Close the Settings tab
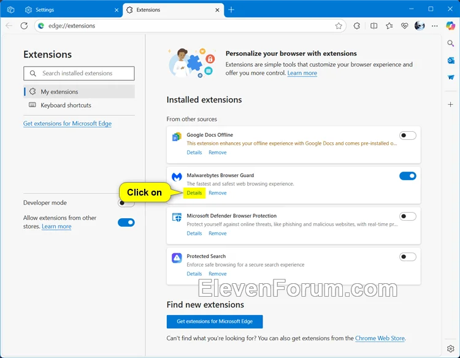The height and width of the screenshot is (358, 460). [x=117, y=10]
